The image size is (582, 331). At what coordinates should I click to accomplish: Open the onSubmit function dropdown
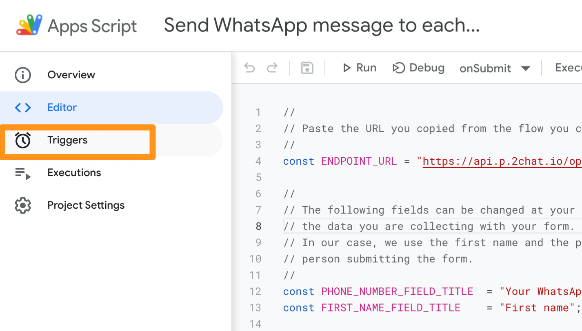coord(495,68)
